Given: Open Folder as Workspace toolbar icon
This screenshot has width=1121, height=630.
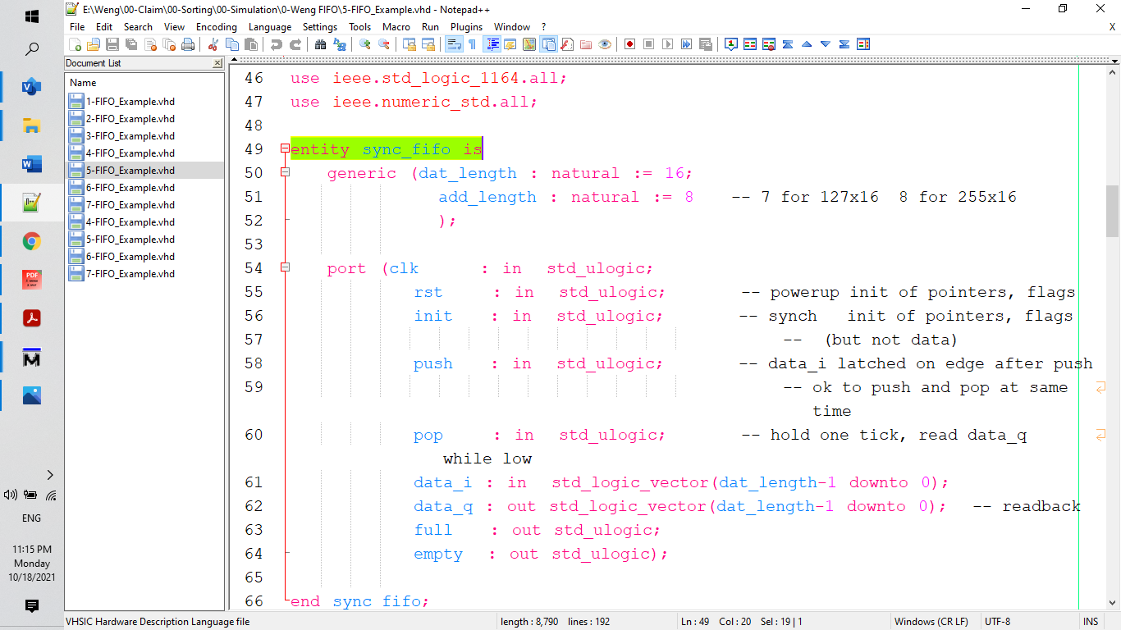Looking at the screenshot, I should [x=586, y=44].
